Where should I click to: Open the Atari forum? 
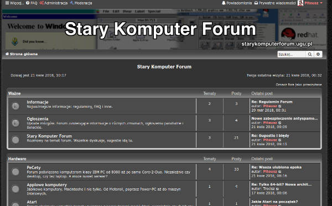32,202
